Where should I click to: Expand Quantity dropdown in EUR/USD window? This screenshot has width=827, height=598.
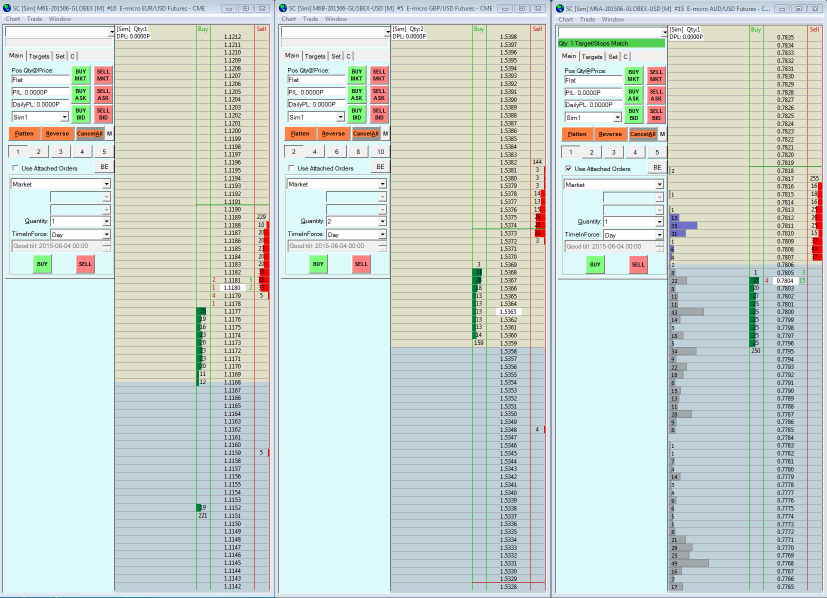click(106, 221)
